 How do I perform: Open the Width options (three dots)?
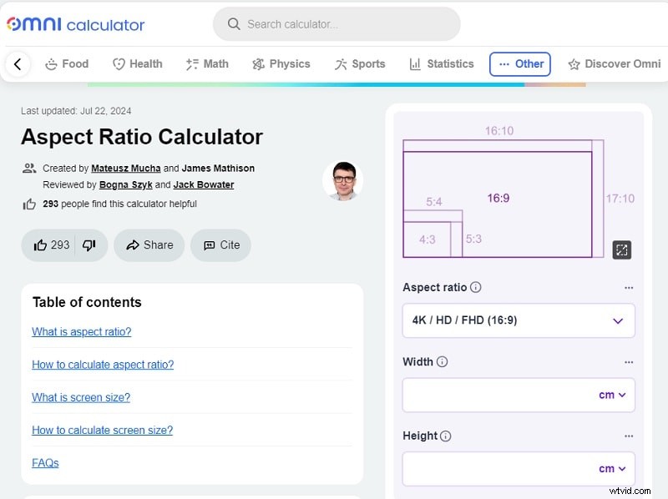tap(629, 362)
